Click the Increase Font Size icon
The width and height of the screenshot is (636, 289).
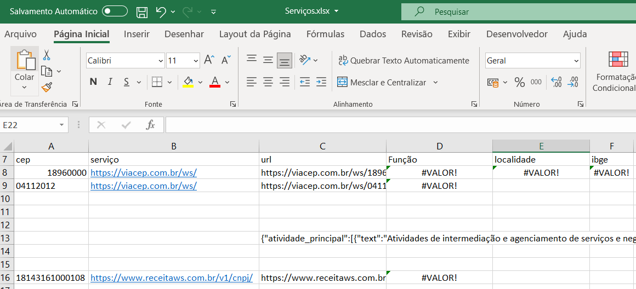point(209,60)
